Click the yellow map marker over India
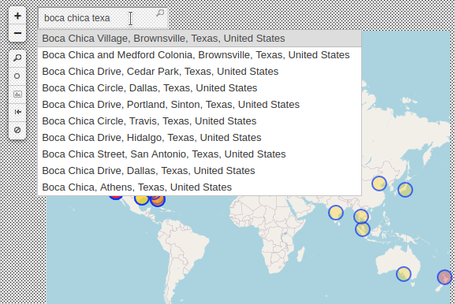This screenshot has height=304, width=455. pos(336,213)
